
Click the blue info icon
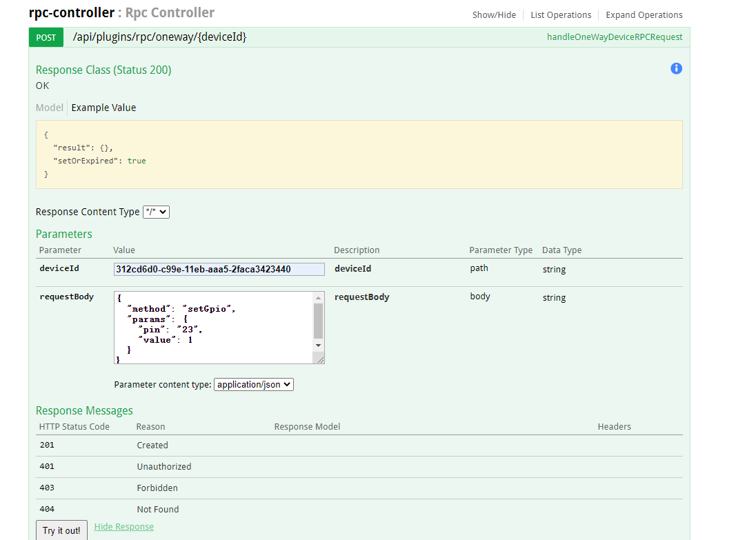pos(677,68)
